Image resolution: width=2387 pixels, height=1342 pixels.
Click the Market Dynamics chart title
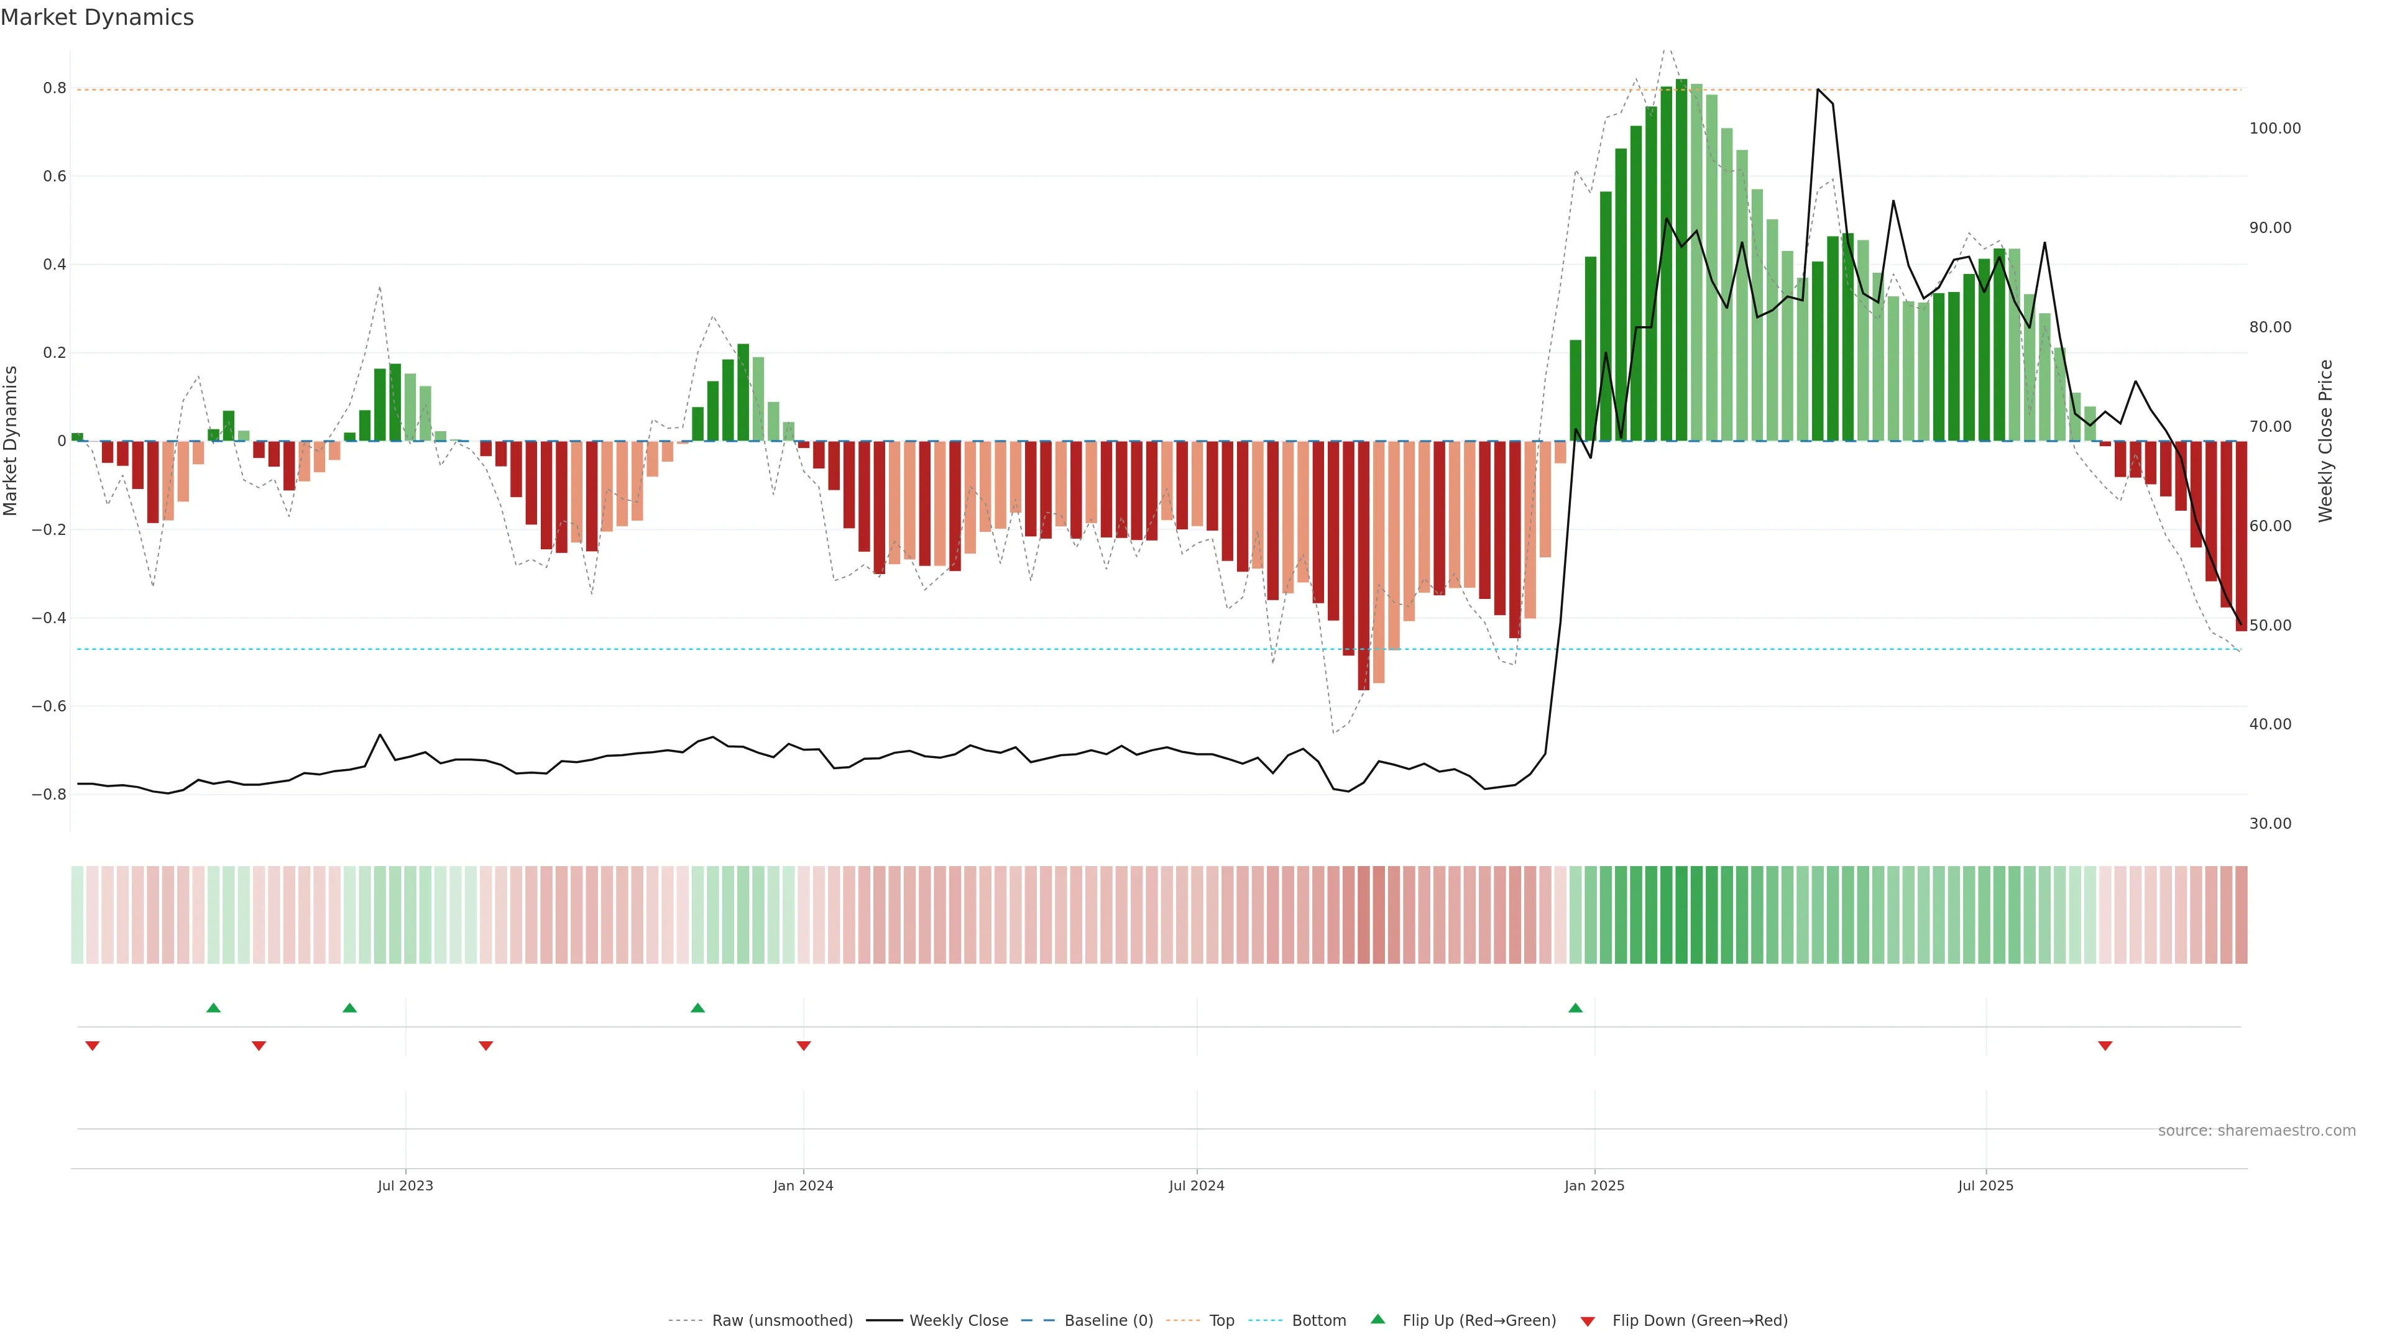[98, 17]
